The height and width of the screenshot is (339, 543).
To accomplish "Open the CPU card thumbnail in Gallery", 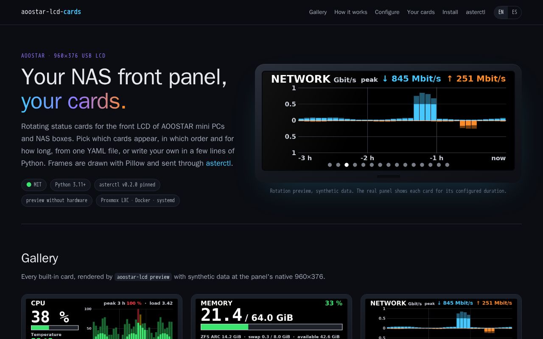I will pos(102,318).
